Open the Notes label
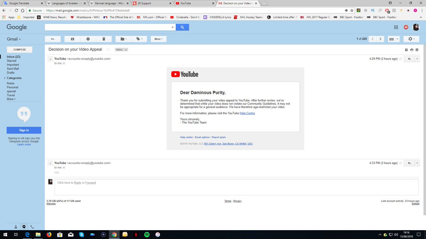Image resolution: width=426 pixels, height=239 pixels. click(x=11, y=83)
